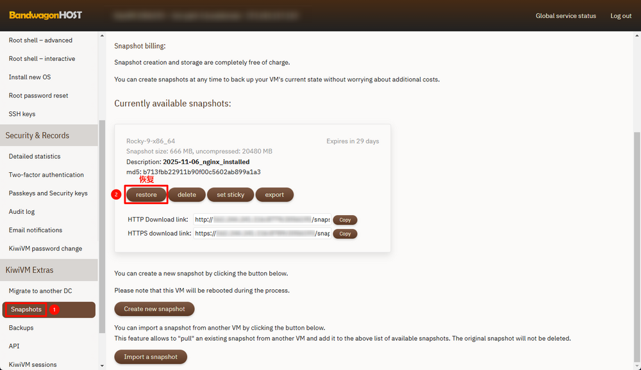641x370 pixels.
Task: Delete the Rocky-9 snapshot
Action: pyautogui.click(x=187, y=195)
